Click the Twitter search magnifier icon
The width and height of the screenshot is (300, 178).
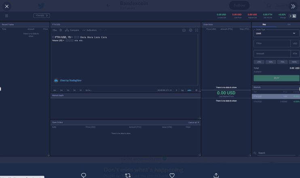[269, 6]
